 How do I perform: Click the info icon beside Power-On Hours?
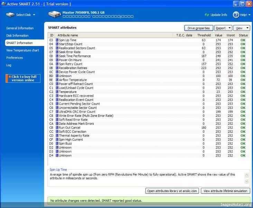57,60
